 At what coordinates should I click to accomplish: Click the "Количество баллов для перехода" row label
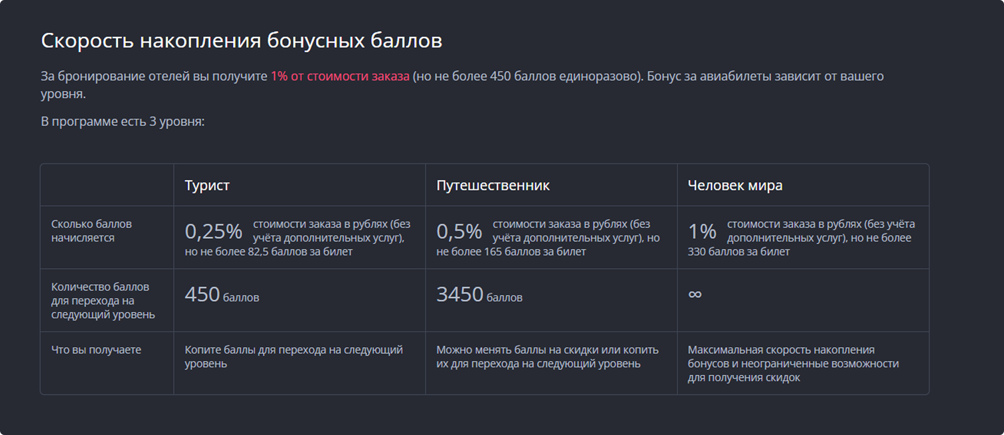pyautogui.click(x=102, y=301)
